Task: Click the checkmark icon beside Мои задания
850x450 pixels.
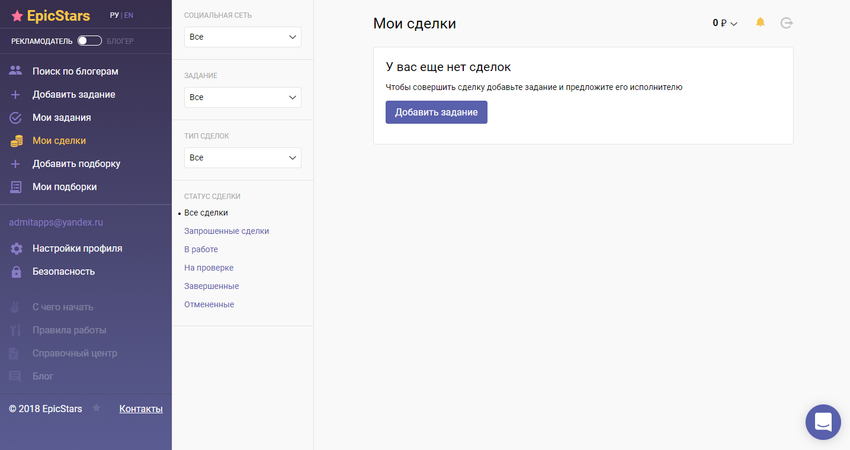Action: pos(16,118)
